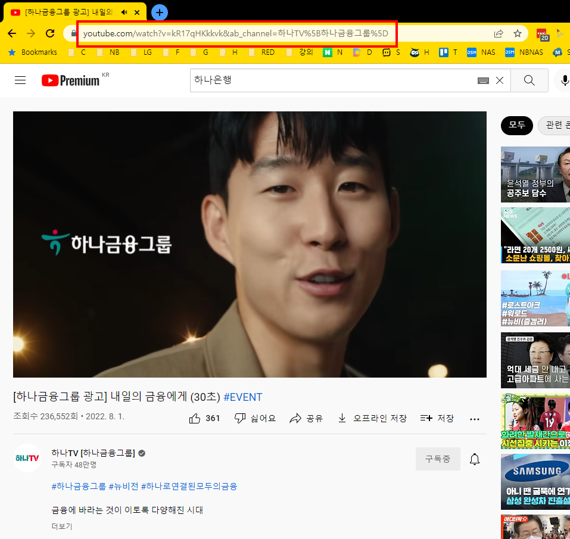Open the #로스트아크 video thumbnail
This screenshot has width=570, height=539.
[x=535, y=298]
